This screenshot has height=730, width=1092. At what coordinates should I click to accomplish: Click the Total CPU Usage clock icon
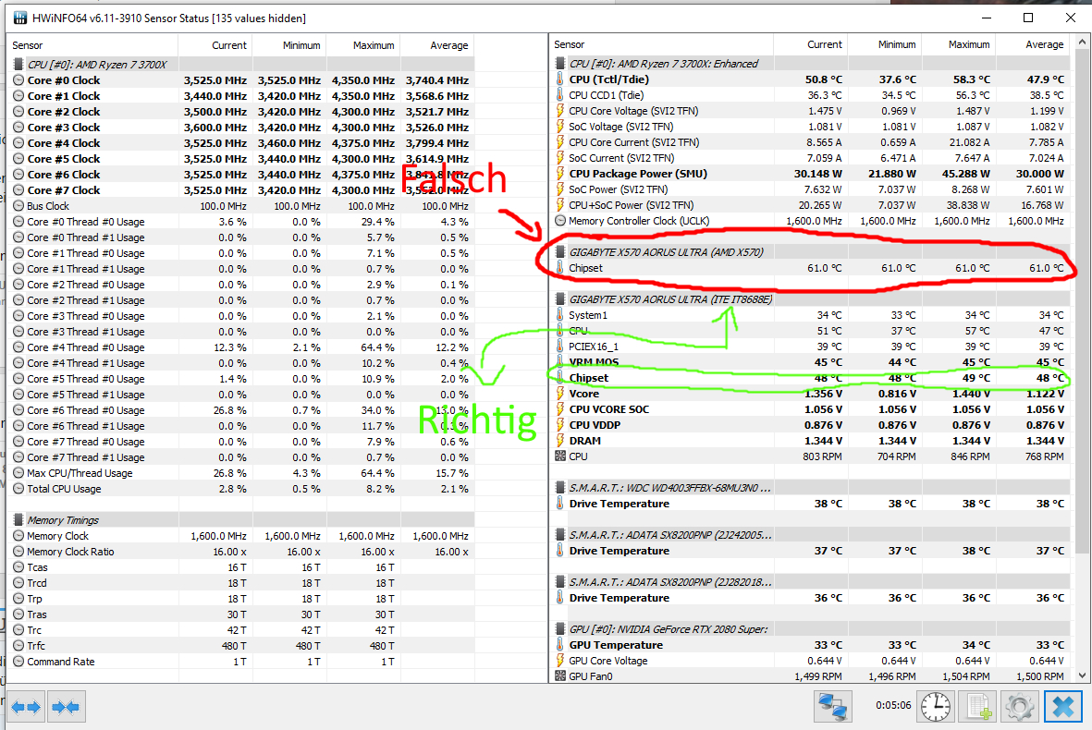(18, 489)
